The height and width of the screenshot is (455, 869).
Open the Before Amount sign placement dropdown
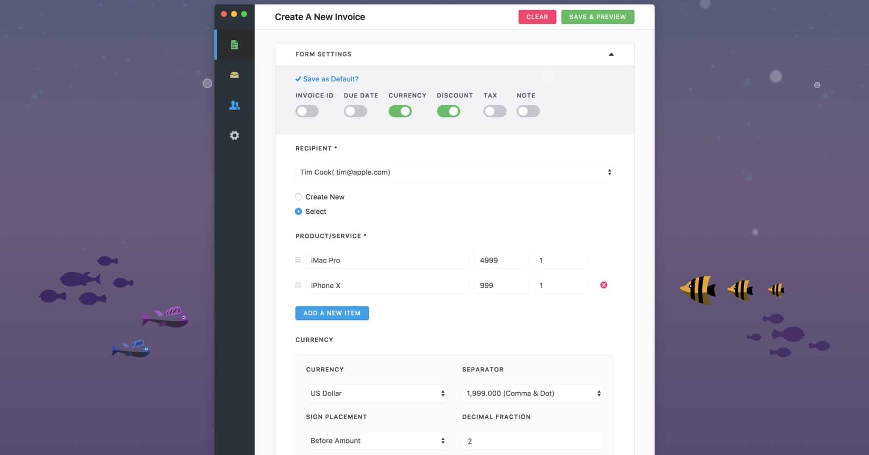376,441
